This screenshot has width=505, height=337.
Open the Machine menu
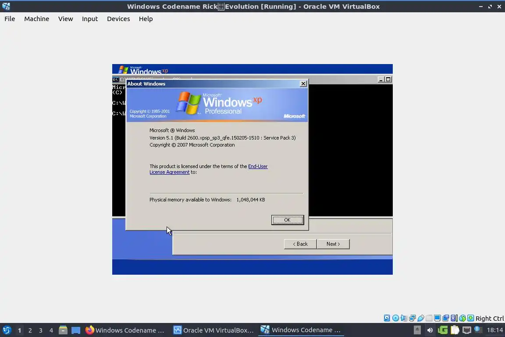click(x=37, y=19)
